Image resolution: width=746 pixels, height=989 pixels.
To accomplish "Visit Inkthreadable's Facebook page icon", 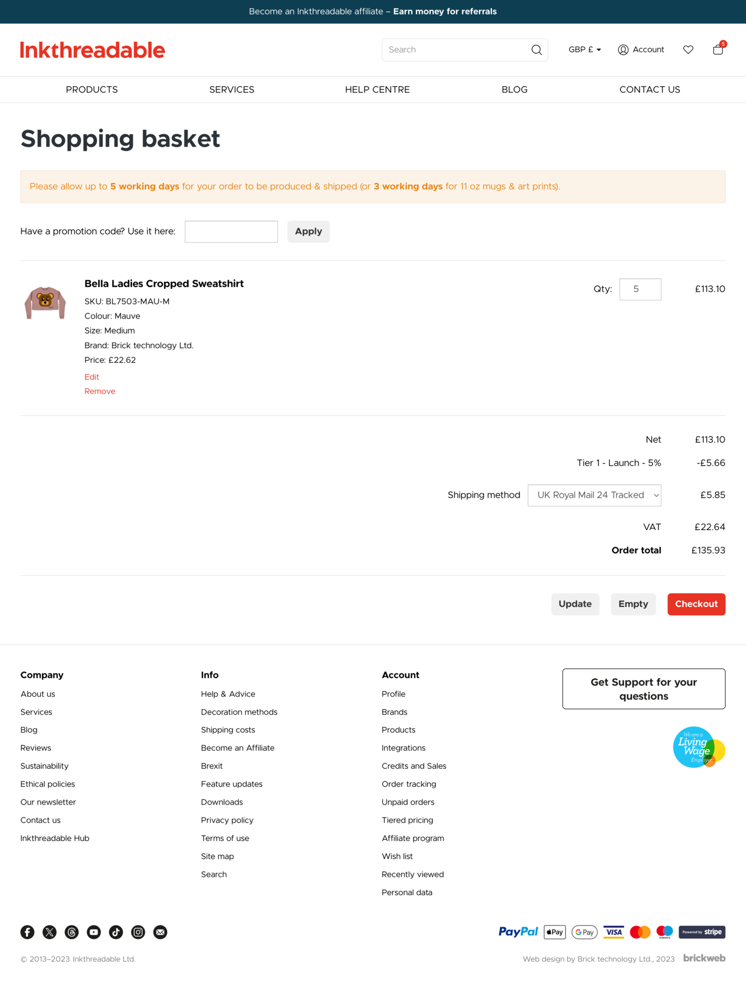I will 27,932.
